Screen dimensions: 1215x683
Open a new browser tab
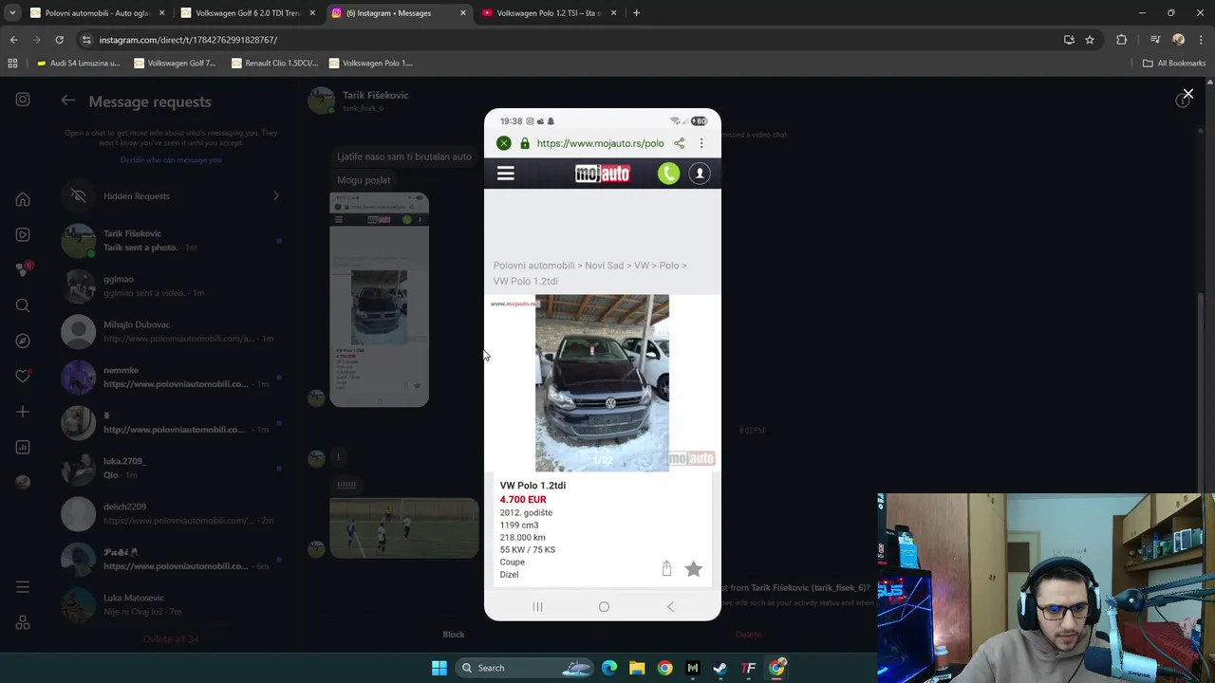click(636, 12)
